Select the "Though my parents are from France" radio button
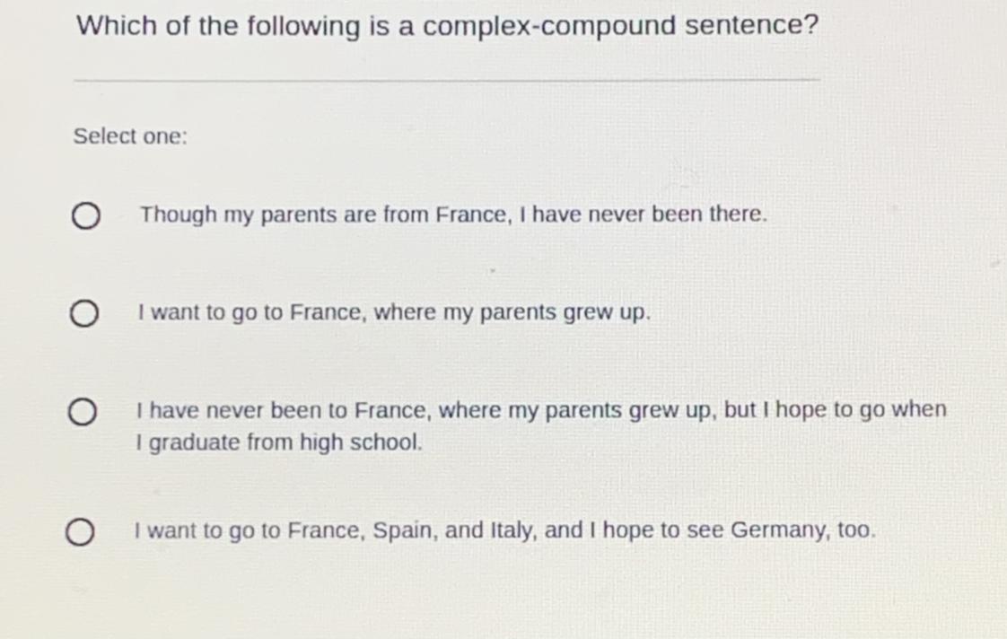Screen dimensions: 1007x639 click(x=85, y=217)
